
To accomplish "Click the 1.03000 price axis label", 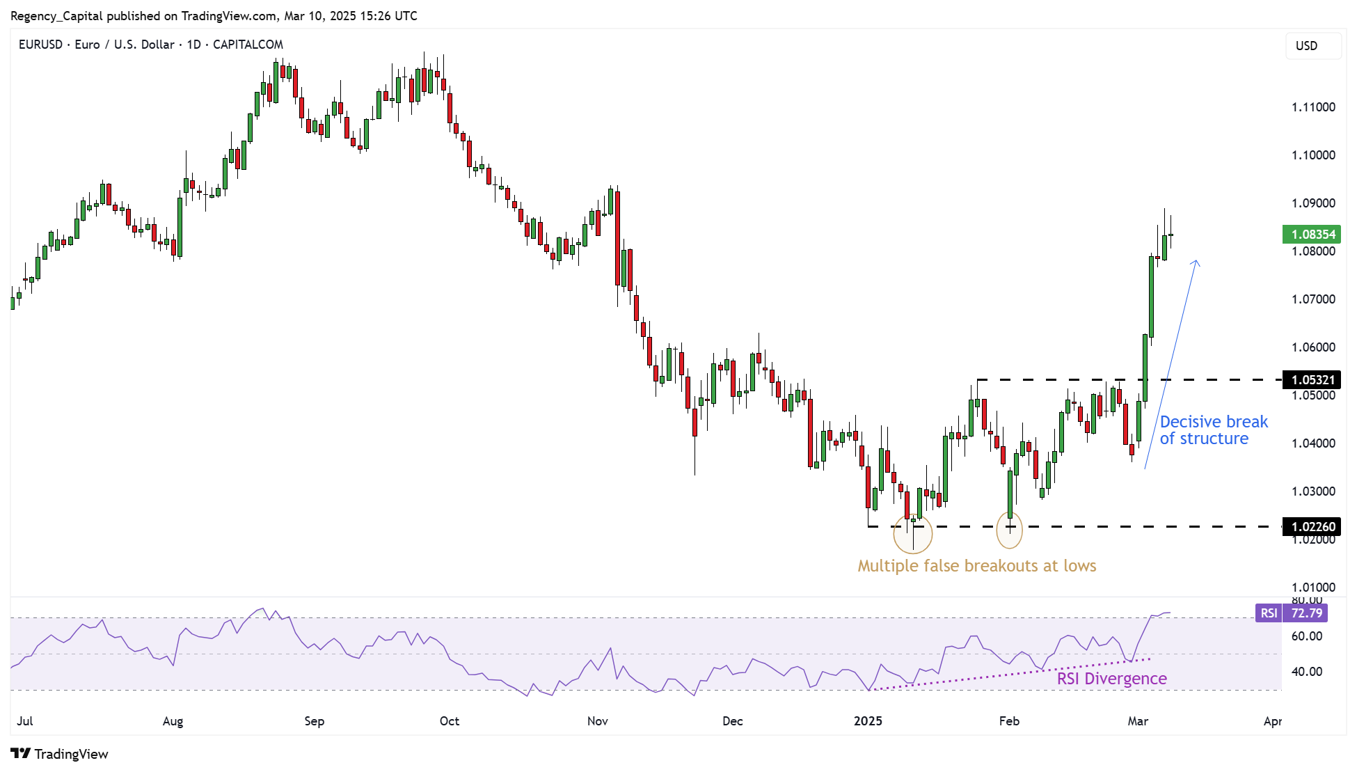I will click(1313, 491).
